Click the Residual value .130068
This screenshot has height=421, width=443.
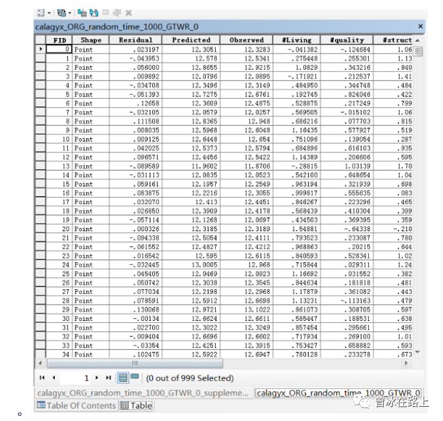click(x=136, y=309)
